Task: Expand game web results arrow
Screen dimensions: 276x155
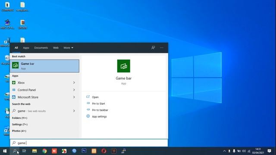Action: click(74, 111)
